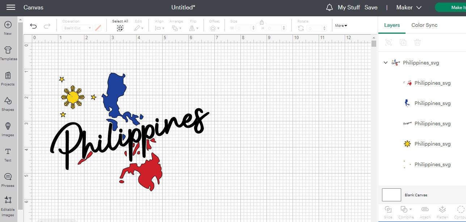
Task: Open the Maker machine dropdown
Action: [x=408, y=7]
